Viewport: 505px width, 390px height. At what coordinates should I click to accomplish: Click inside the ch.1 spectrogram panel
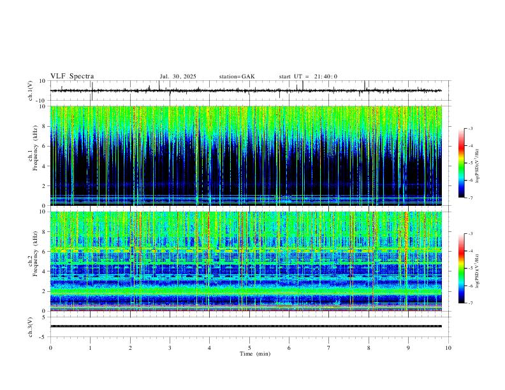click(246, 155)
